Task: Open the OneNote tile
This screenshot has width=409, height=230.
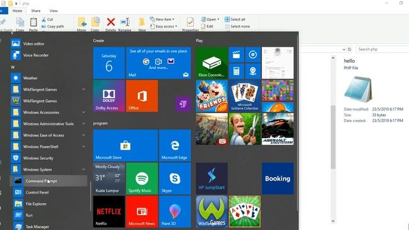Action: (183, 104)
